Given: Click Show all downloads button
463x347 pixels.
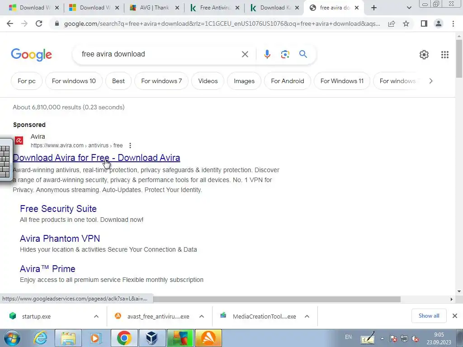Looking at the screenshot, I should 429,316.
